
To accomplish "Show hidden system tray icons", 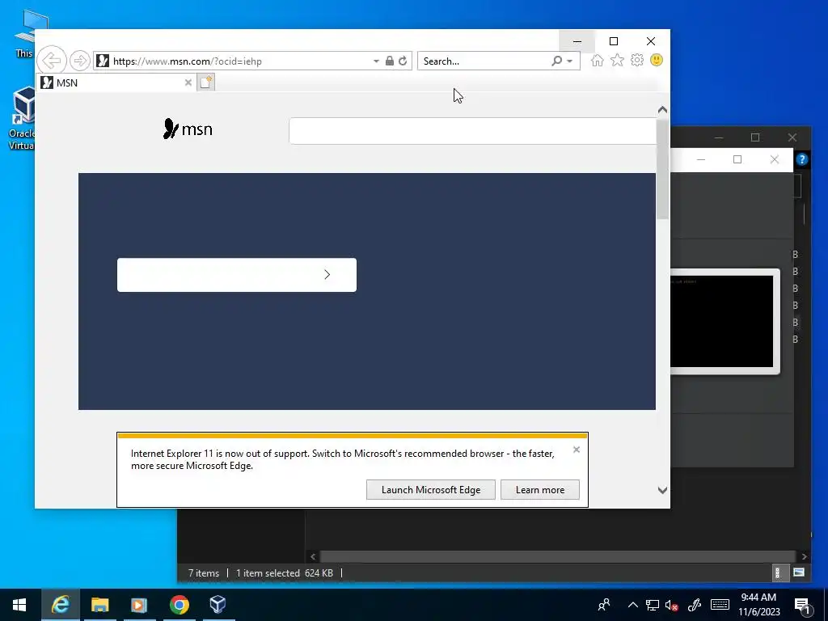I will (632, 605).
